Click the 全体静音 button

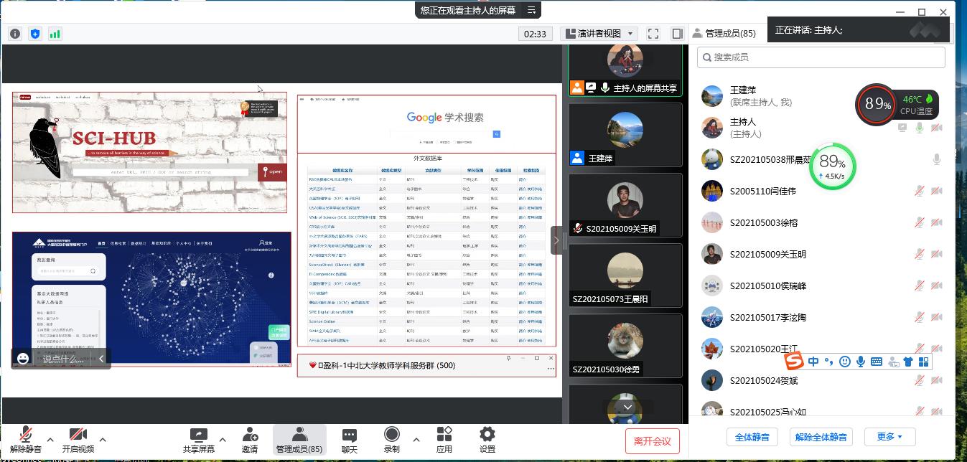752,437
